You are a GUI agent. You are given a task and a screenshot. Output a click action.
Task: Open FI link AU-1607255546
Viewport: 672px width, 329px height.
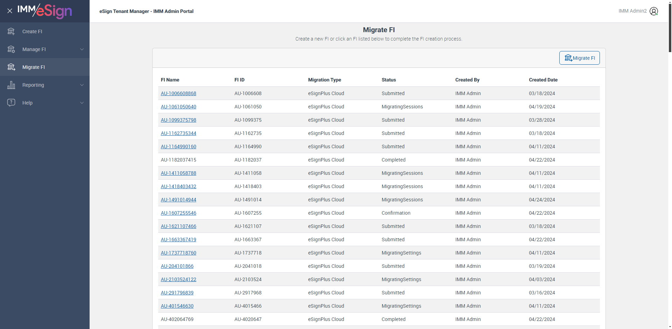coord(178,213)
